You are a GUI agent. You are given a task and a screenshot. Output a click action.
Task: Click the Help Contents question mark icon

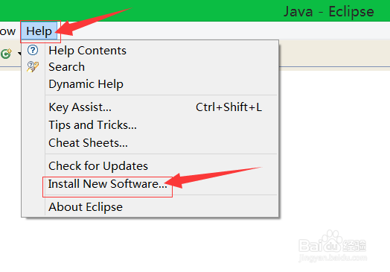[x=33, y=50]
